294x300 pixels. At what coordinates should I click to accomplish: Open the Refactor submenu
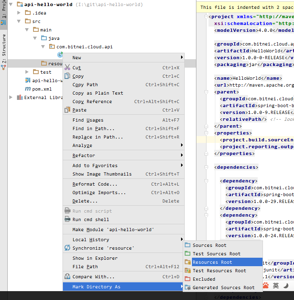click(124, 155)
